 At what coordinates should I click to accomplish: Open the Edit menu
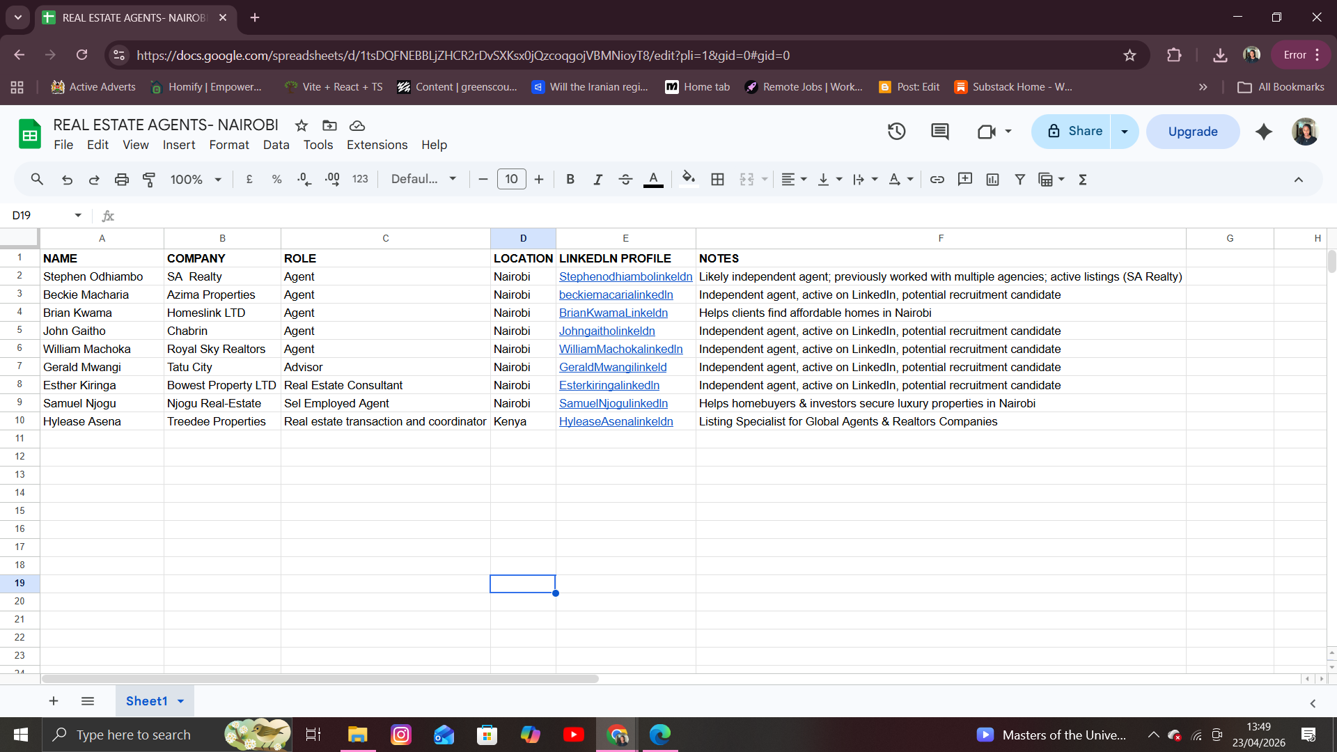pyautogui.click(x=97, y=145)
